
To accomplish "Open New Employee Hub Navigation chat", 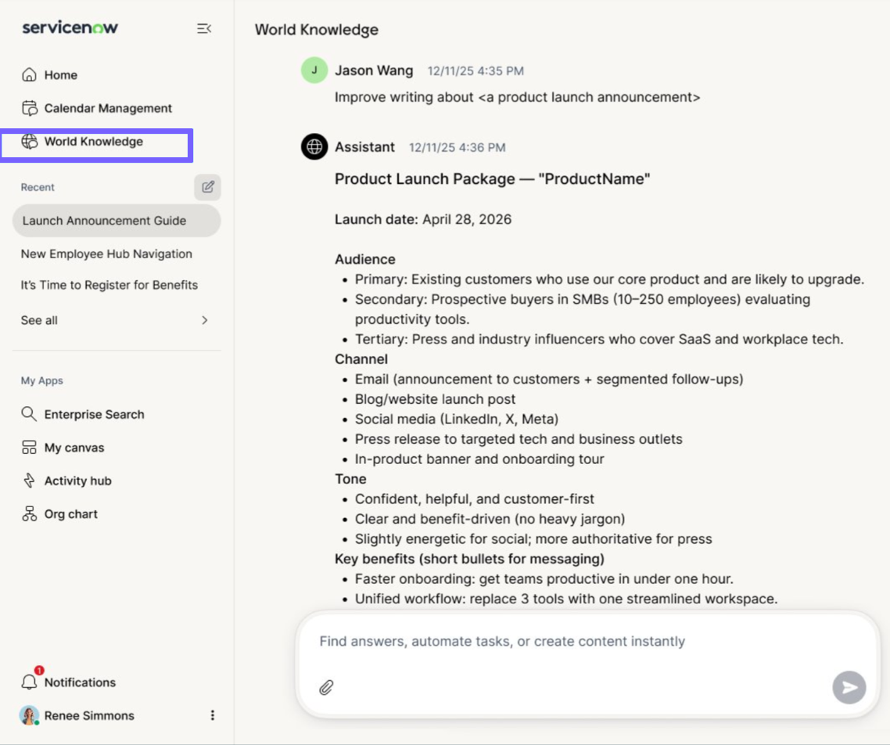I will (106, 254).
